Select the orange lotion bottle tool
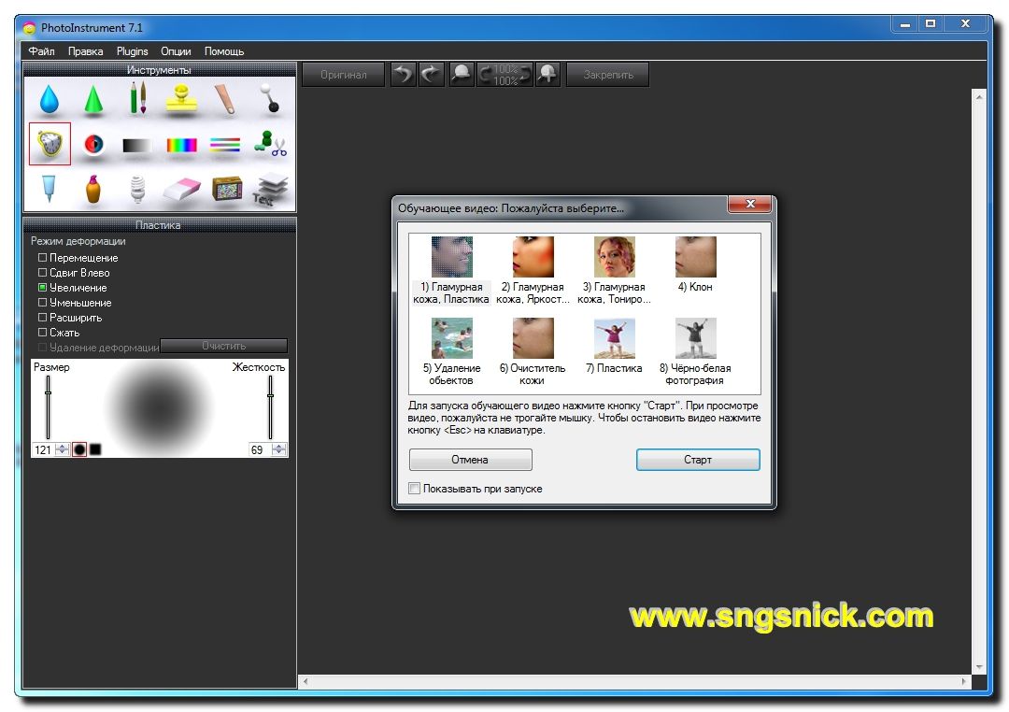The image size is (1009, 712). (x=93, y=190)
